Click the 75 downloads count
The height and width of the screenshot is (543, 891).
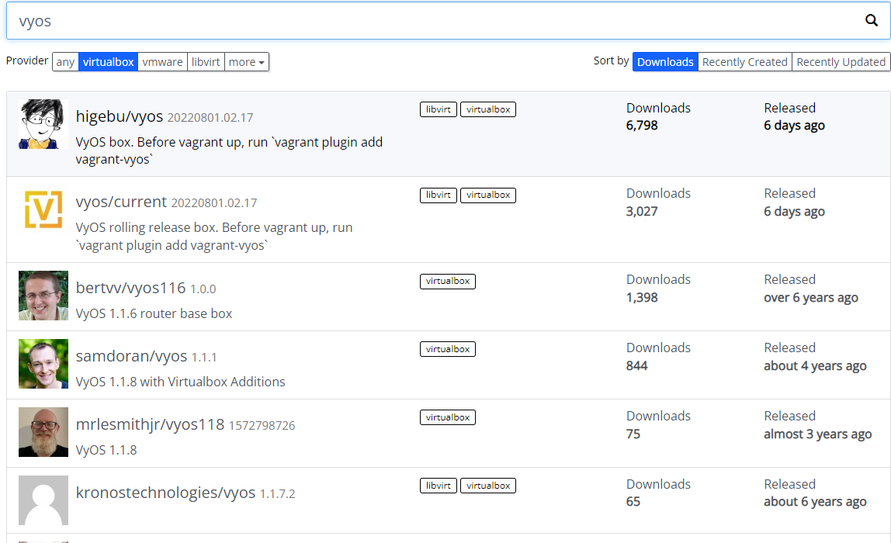coord(633,434)
